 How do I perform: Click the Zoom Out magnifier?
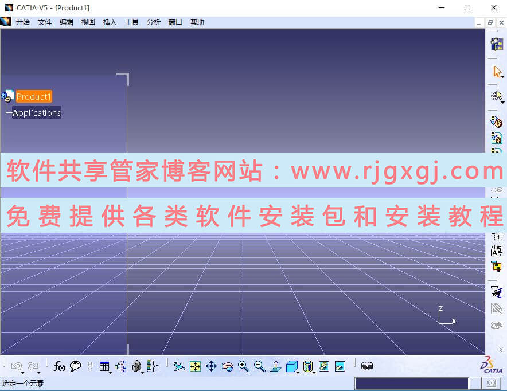point(260,366)
